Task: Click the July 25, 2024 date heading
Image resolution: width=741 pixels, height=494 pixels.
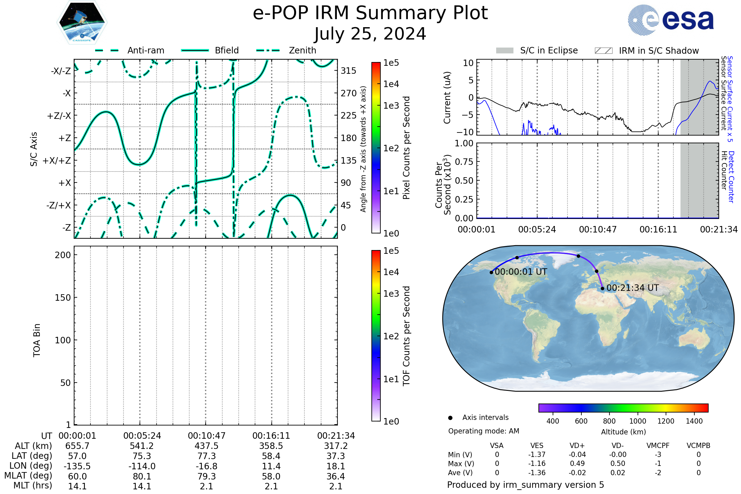Action: coord(370,34)
